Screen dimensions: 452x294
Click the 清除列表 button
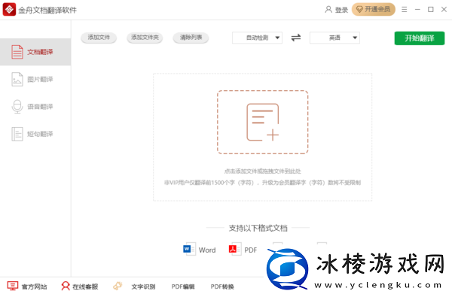pyautogui.click(x=191, y=38)
